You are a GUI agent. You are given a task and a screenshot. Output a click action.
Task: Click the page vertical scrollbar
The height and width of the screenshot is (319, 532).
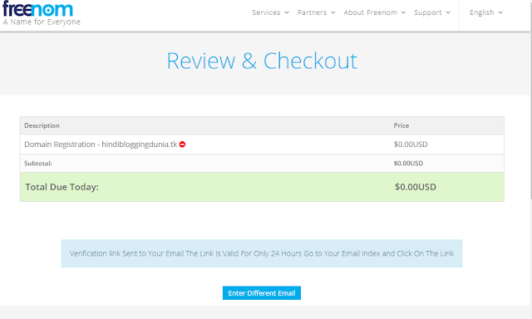tap(530, 101)
